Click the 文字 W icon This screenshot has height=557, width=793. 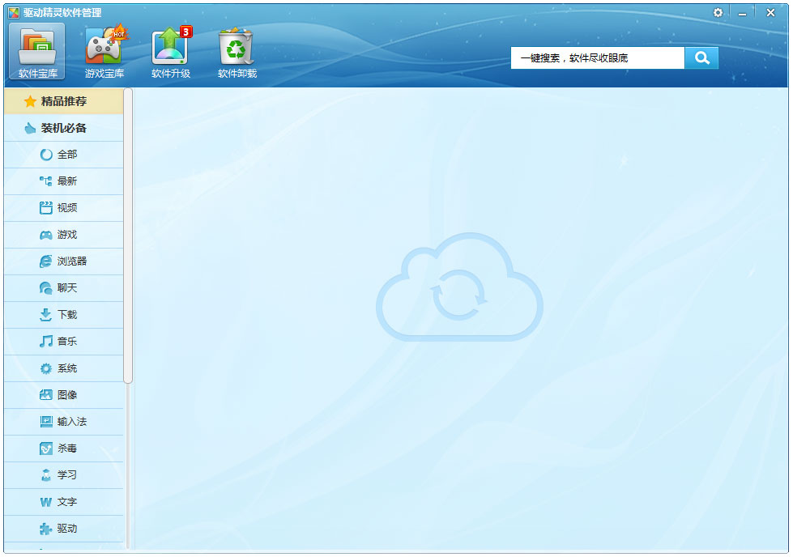46,502
